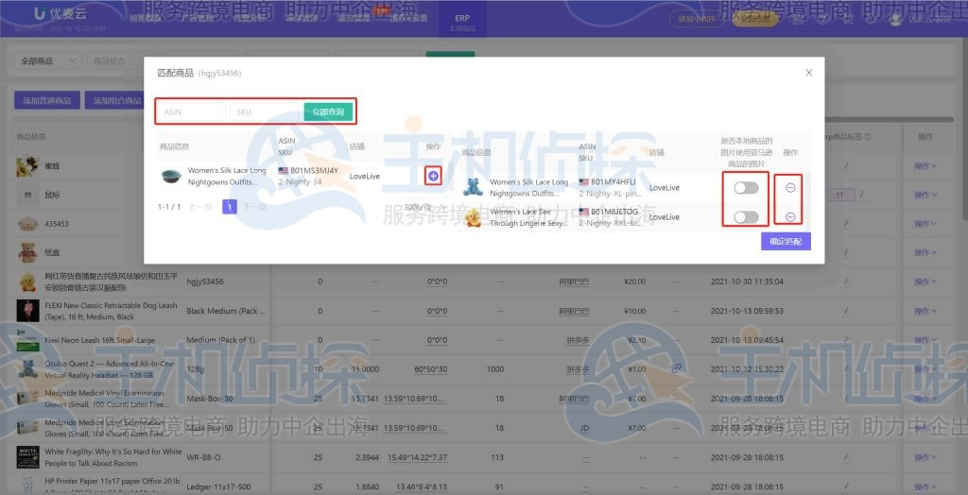Screen dimensions: 968x495
Task: Click the bee thumbnail in the 蜜蜂 row
Action: (x=27, y=166)
